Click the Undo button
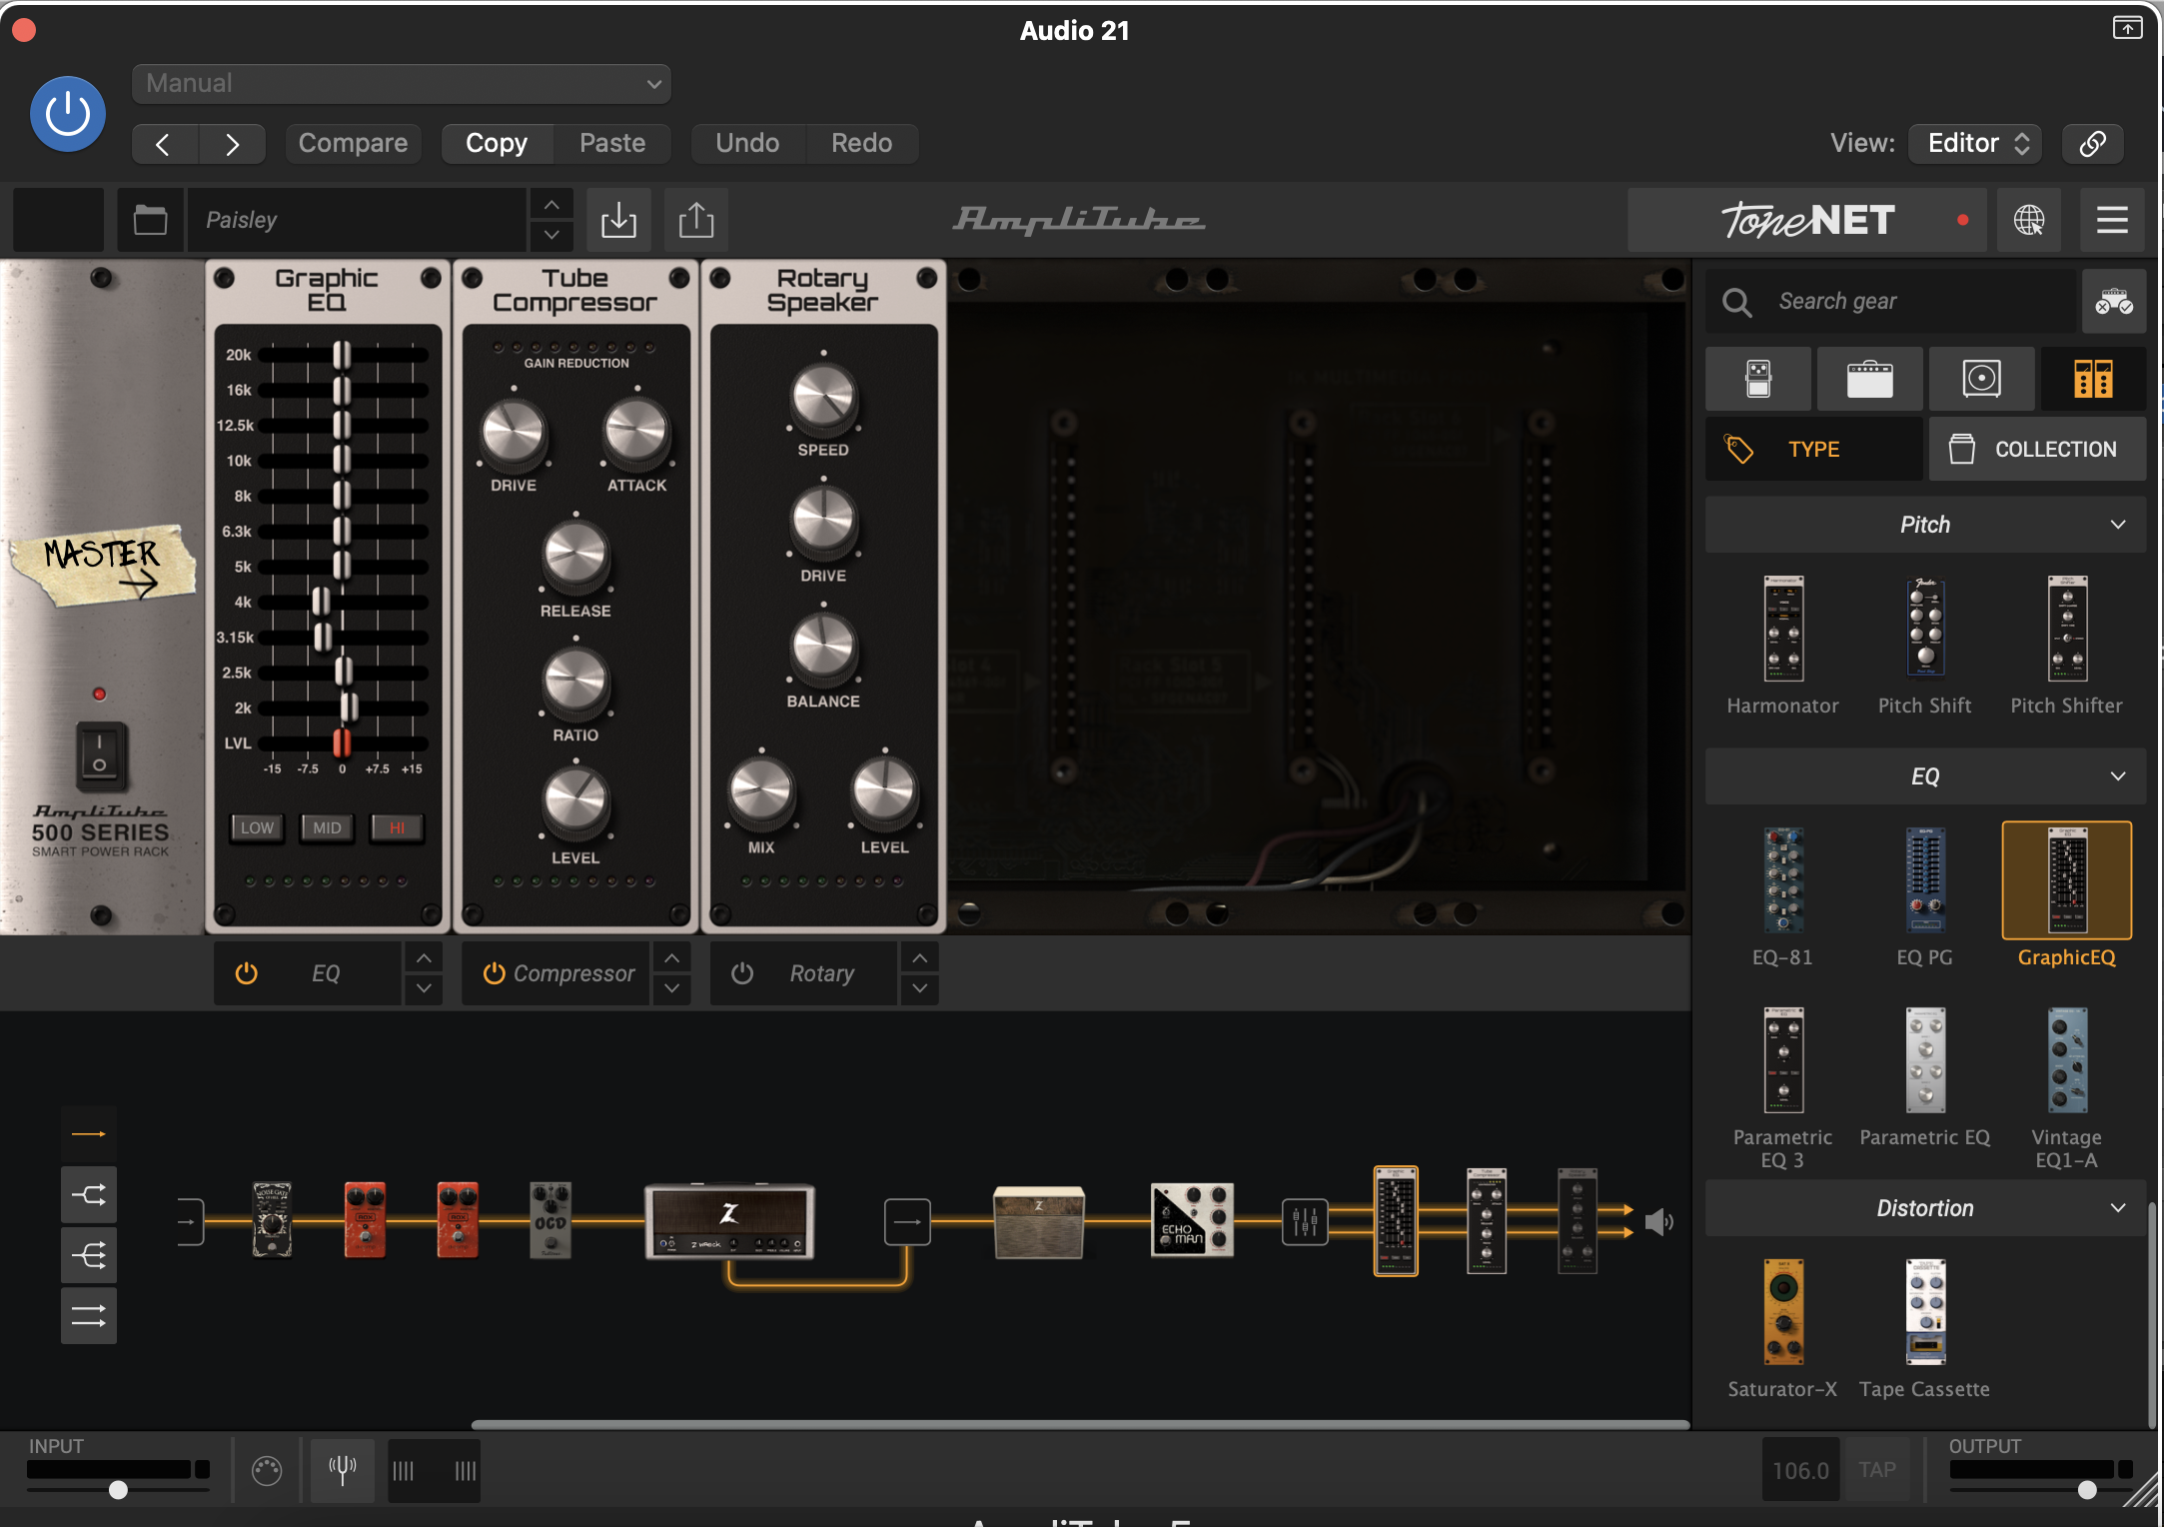 (x=747, y=143)
